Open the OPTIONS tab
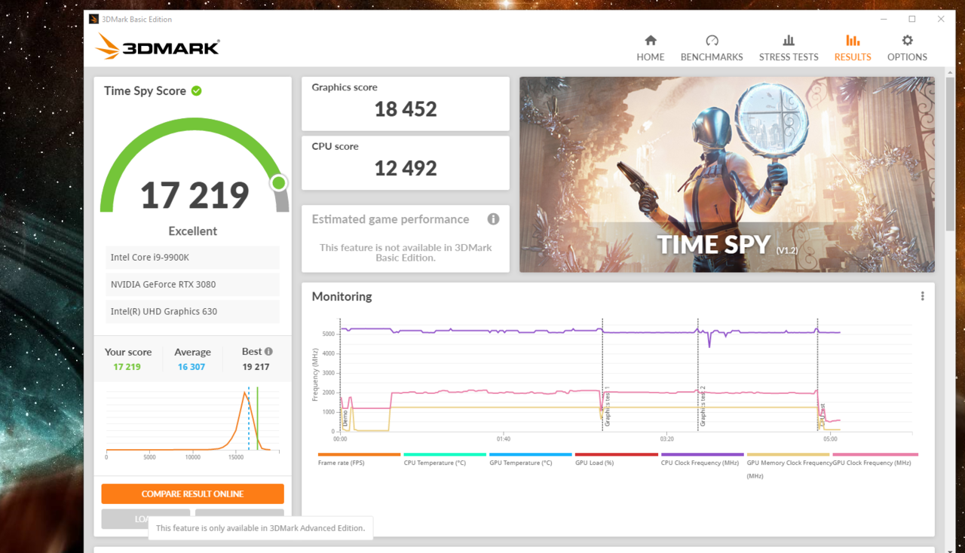The image size is (965, 553). click(907, 48)
